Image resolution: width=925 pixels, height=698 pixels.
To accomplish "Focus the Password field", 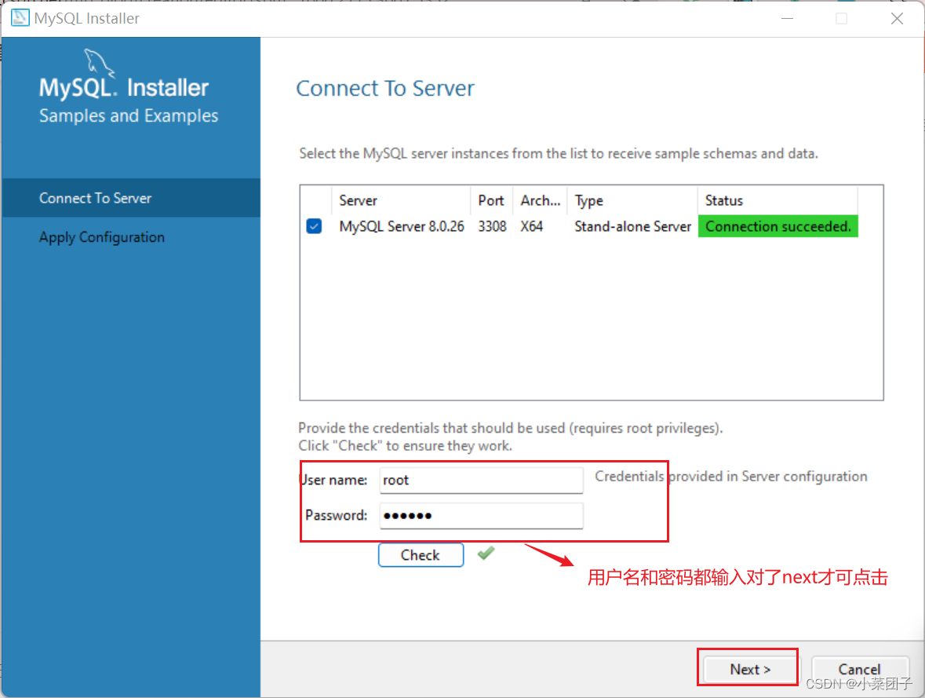I will pyautogui.click(x=482, y=516).
